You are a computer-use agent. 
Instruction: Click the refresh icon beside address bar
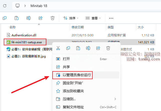pos(5,6)
